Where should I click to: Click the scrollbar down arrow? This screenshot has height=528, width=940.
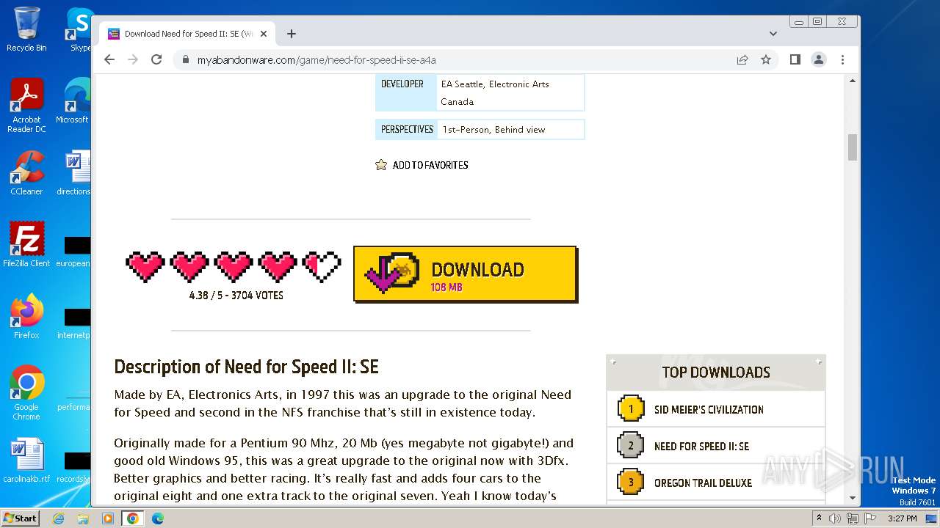click(x=853, y=499)
